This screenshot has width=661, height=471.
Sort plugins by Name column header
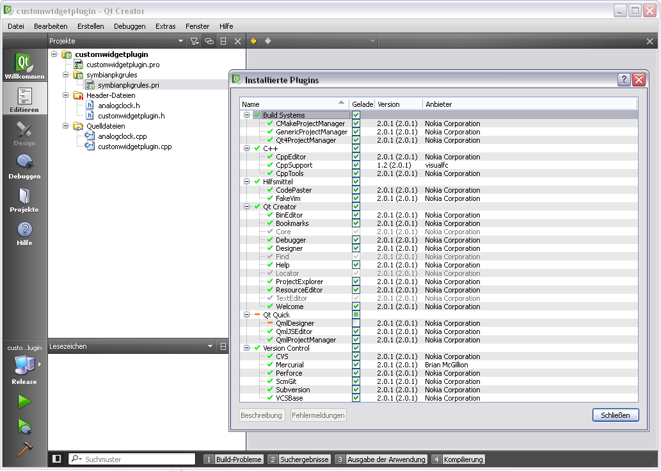click(294, 104)
